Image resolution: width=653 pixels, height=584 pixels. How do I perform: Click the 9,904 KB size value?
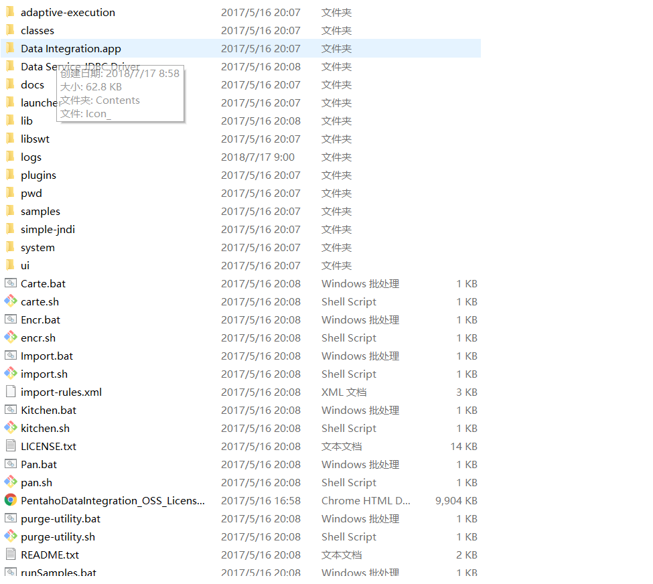[457, 501]
